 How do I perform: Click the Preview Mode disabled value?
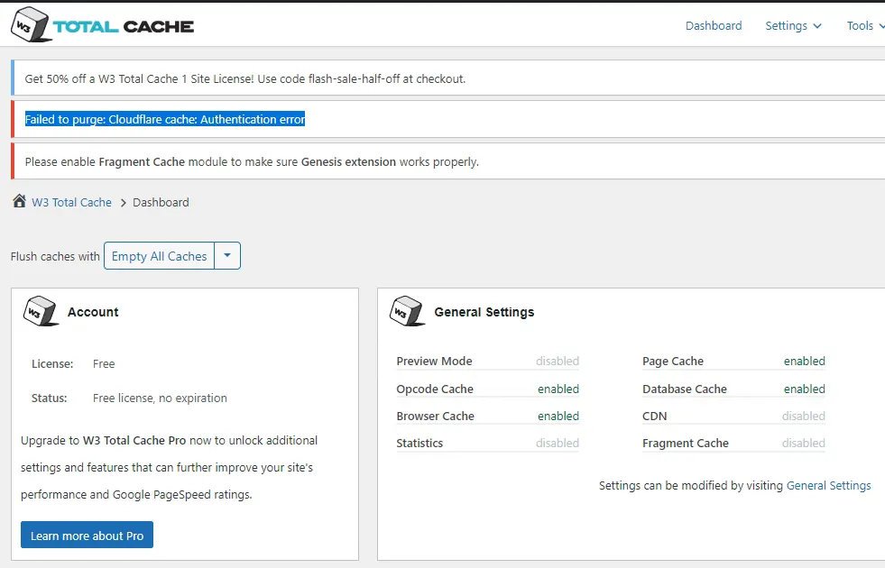(x=558, y=361)
